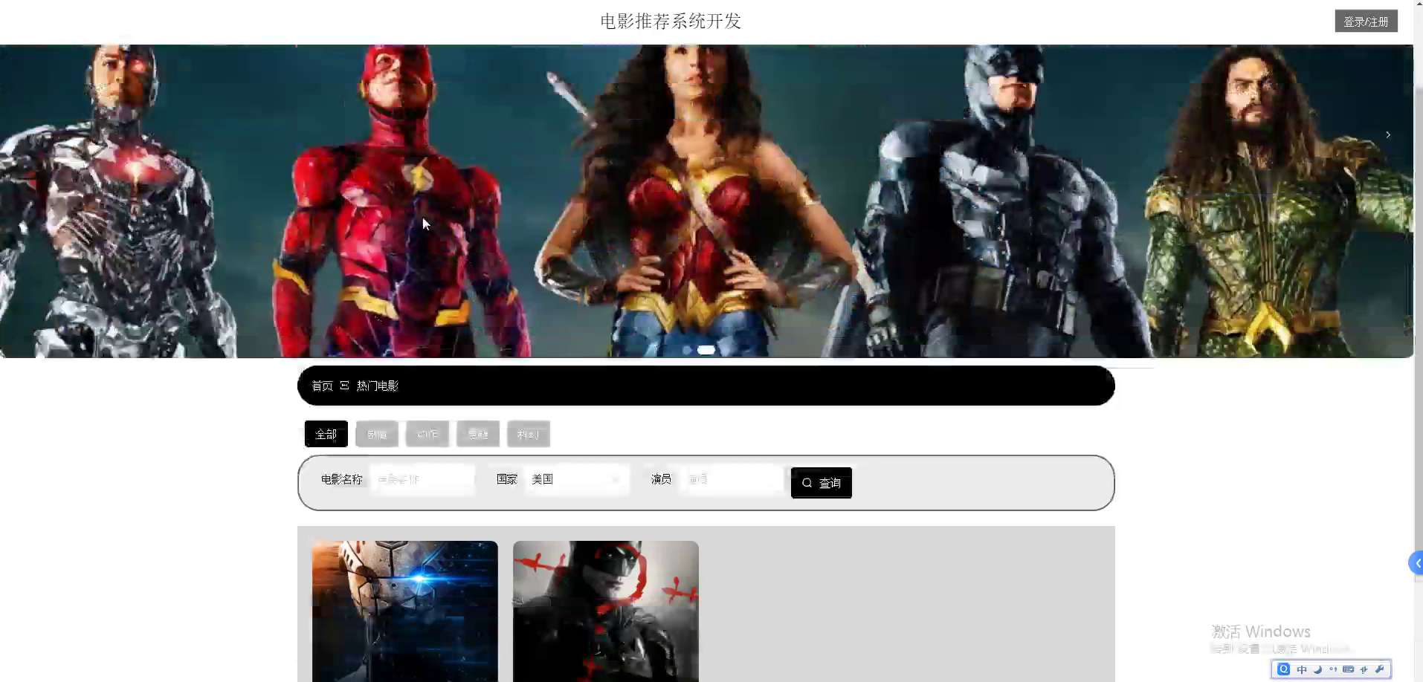Click the breadcrumb separator icon after 首页
The height and width of the screenshot is (682, 1423).
coord(344,386)
